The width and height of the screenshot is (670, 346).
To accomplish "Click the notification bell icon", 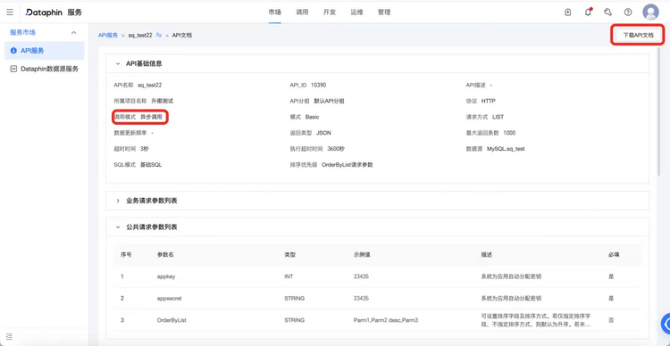I will pos(589,12).
